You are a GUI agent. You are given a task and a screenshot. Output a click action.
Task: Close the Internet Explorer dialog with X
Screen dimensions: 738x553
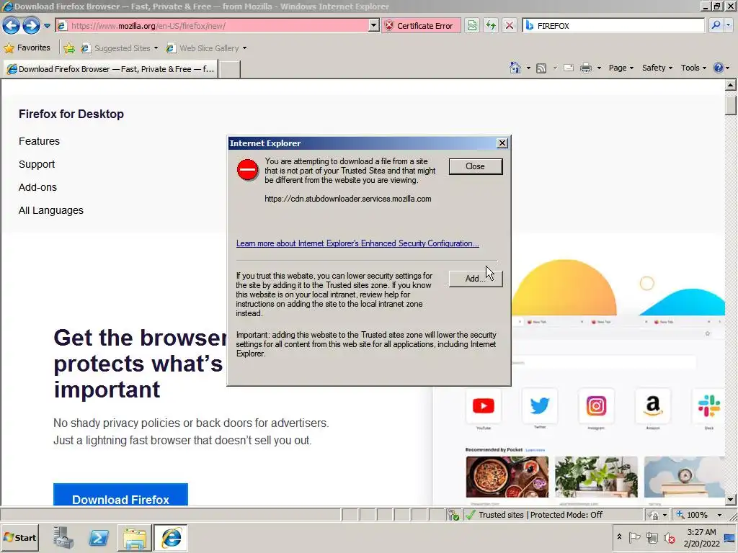[x=502, y=143]
